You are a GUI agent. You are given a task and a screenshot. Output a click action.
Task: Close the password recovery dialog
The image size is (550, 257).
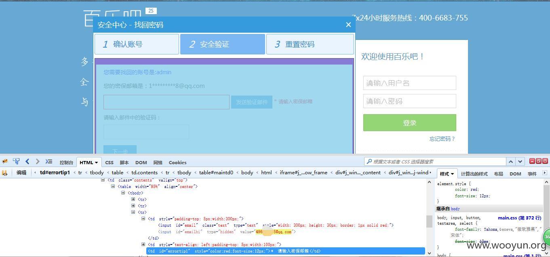348,25
